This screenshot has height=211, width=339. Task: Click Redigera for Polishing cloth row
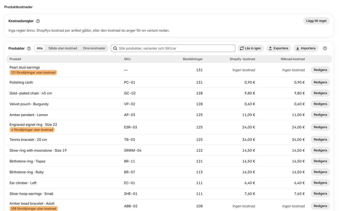pyautogui.click(x=320, y=82)
